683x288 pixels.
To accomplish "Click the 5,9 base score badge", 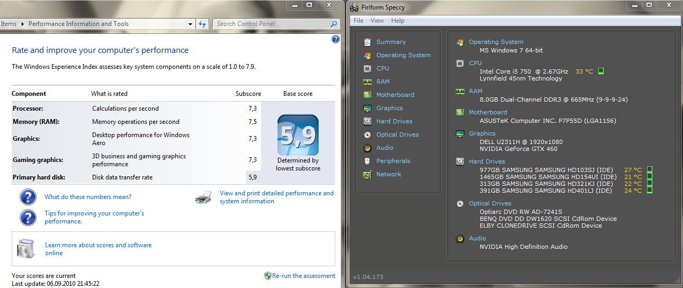I will [x=298, y=135].
